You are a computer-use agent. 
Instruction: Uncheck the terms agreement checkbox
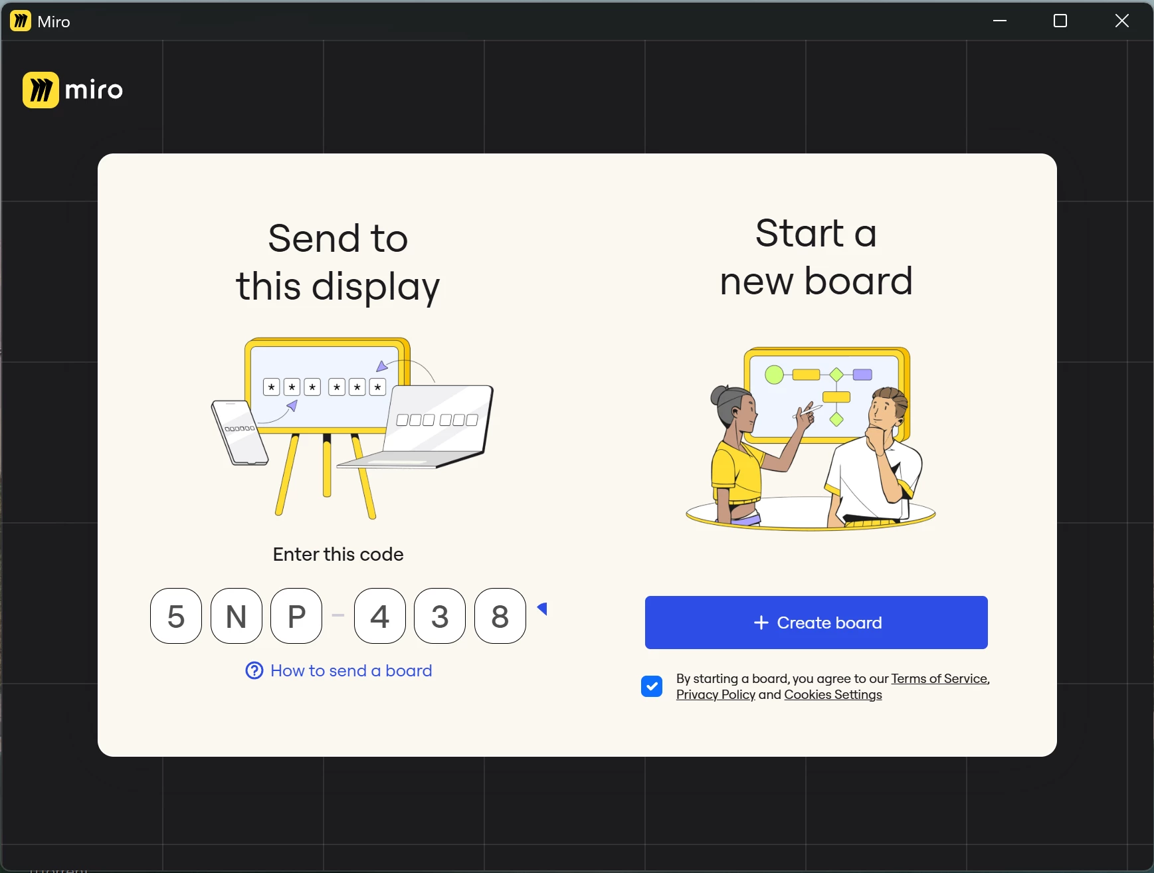(x=652, y=686)
